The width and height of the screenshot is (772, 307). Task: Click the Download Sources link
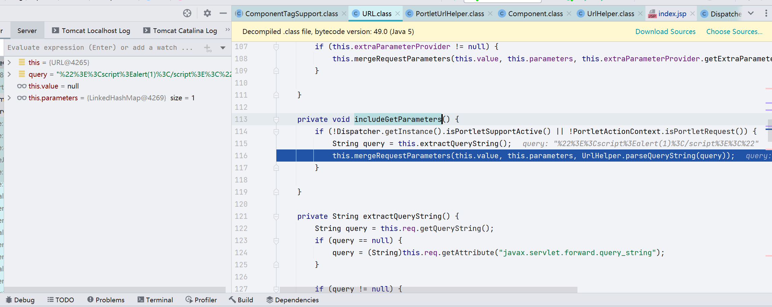[665, 31]
